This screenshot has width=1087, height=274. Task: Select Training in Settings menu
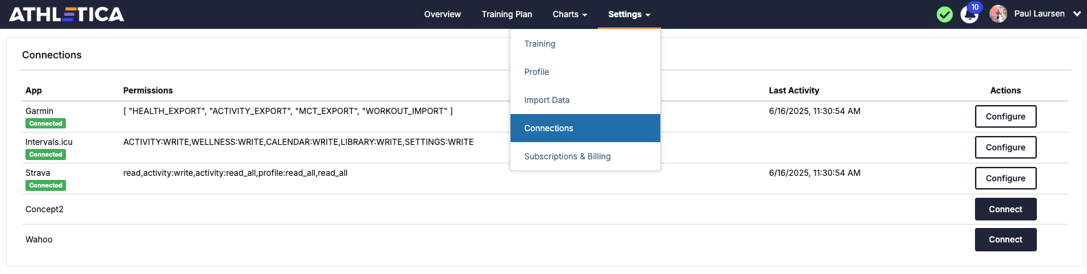585,44
